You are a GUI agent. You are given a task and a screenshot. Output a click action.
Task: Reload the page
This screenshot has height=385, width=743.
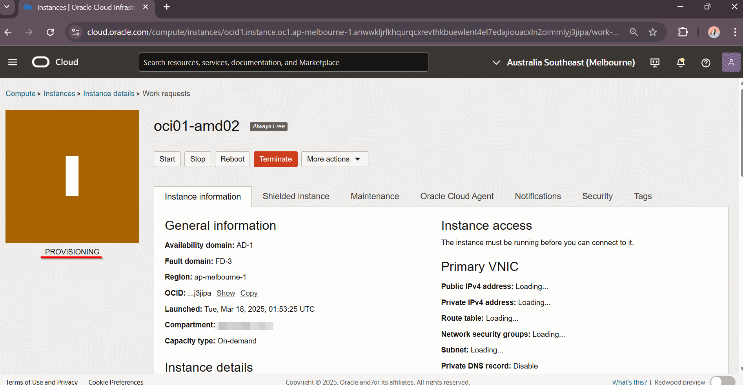click(x=50, y=32)
